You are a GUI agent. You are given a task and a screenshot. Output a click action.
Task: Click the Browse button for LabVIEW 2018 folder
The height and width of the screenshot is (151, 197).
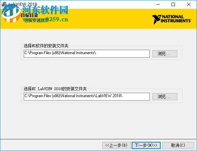165,96
